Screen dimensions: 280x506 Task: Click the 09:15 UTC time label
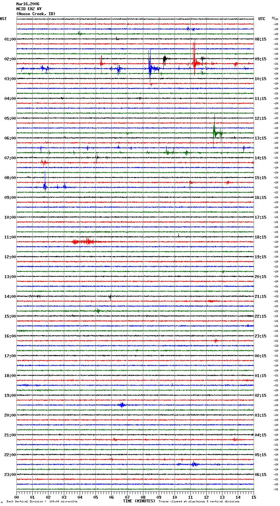[261, 59]
